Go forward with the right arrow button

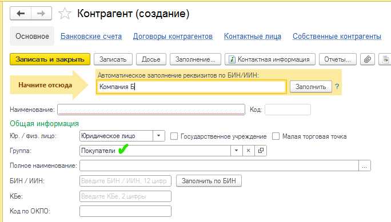click(x=41, y=14)
